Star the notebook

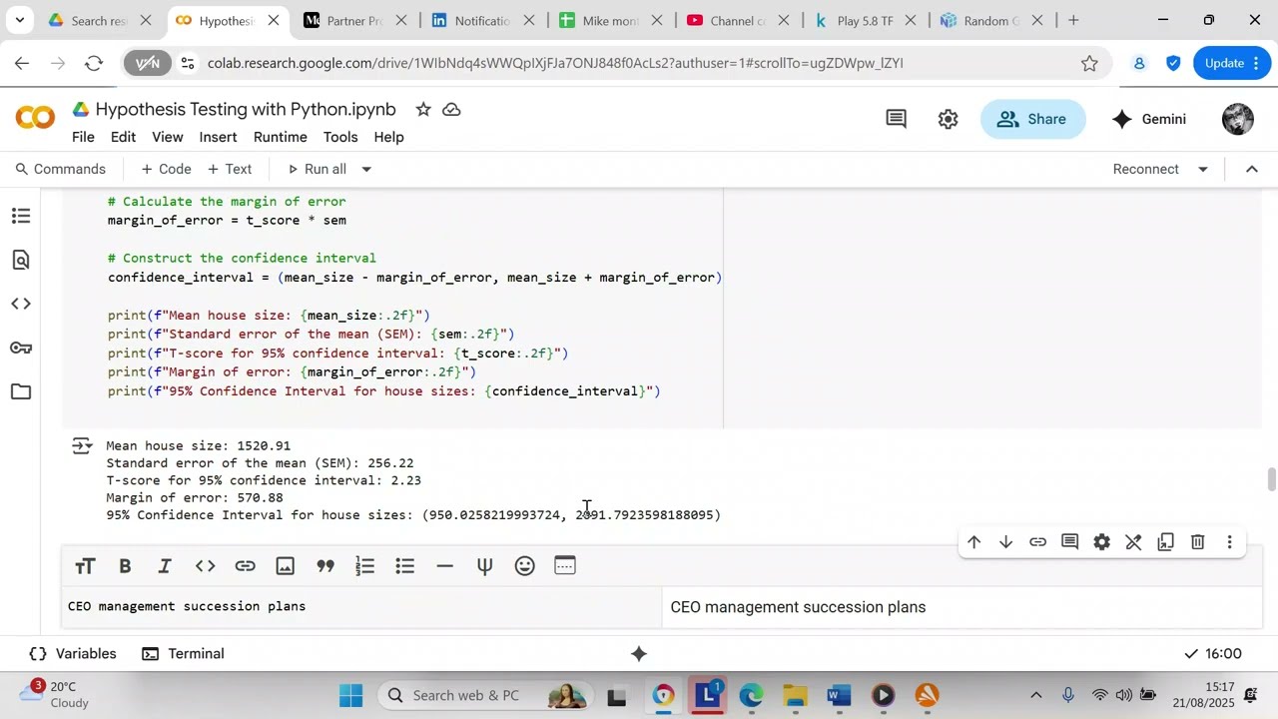pyautogui.click(x=422, y=109)
